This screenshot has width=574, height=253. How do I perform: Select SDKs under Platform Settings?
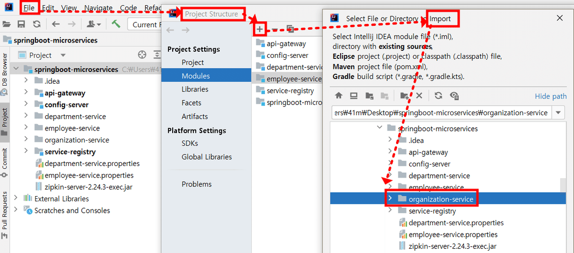pos(190,143)
